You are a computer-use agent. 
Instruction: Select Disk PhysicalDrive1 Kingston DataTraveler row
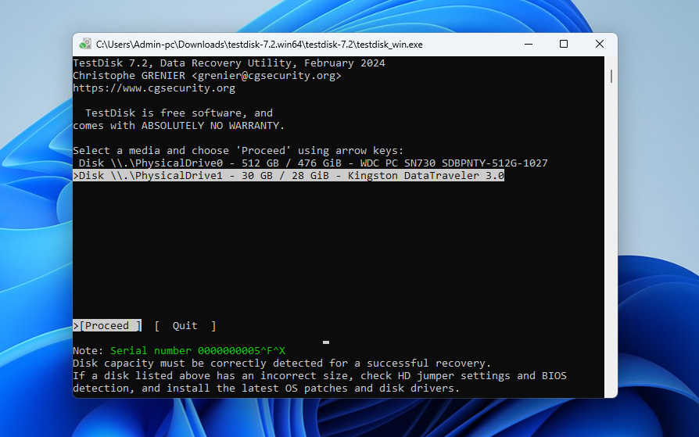pos(289,176)
